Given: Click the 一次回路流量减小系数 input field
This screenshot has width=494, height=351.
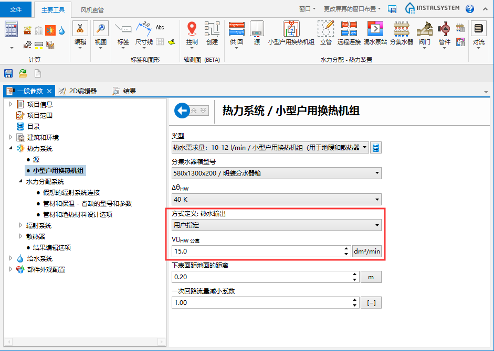Looking at the screenshot, I should [x=260, y=303].
